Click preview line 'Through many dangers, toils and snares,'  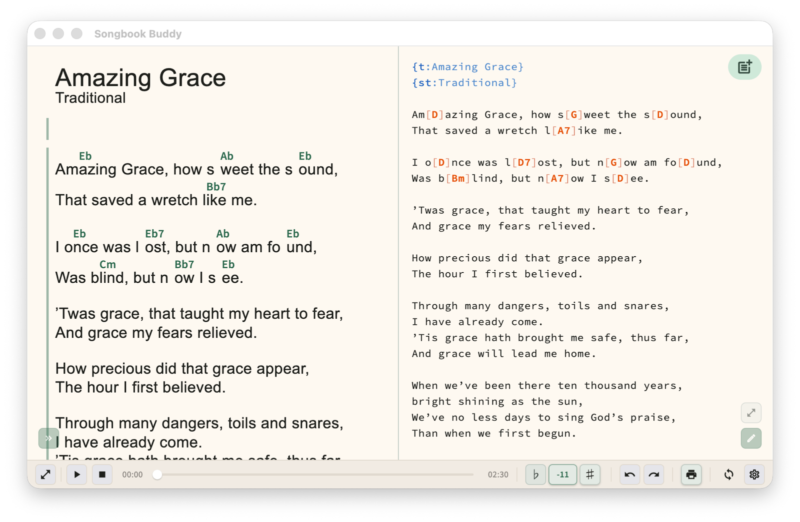click(x=199, y=423)
